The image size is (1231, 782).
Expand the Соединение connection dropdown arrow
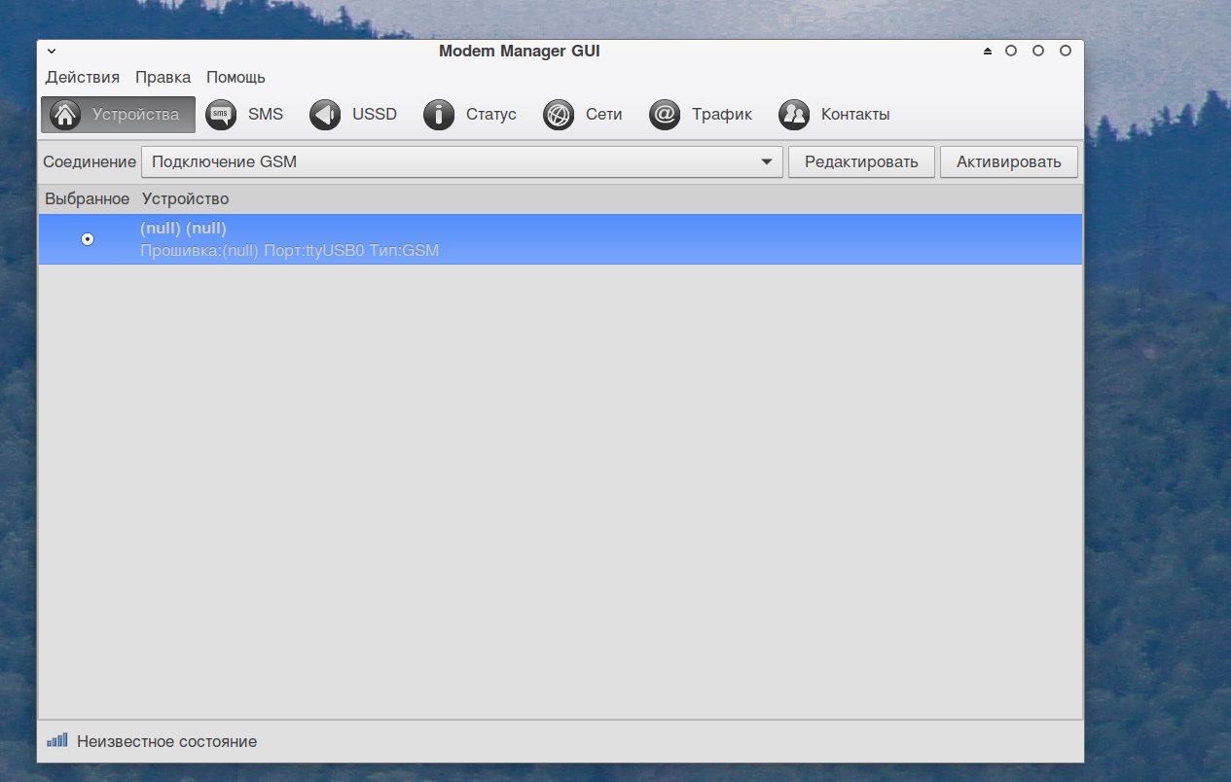click(767, 162)
